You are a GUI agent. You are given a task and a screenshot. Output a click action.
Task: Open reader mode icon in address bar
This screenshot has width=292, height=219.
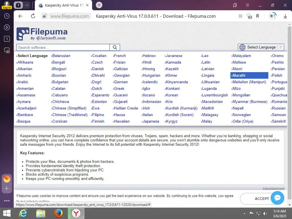(x=240, y=16)
